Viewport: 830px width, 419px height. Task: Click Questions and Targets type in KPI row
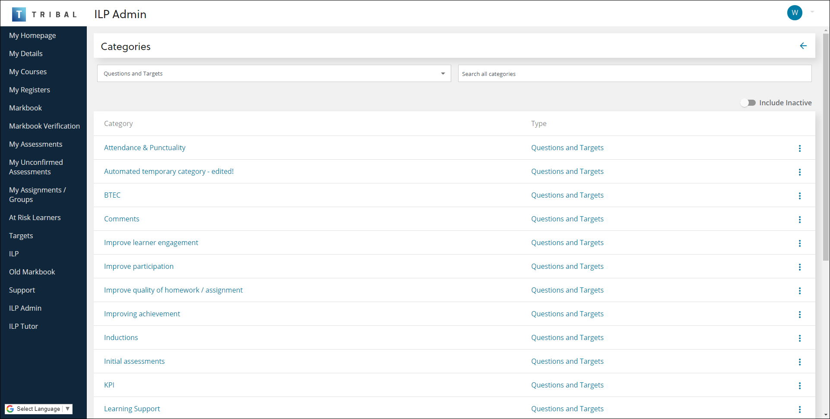567,385
